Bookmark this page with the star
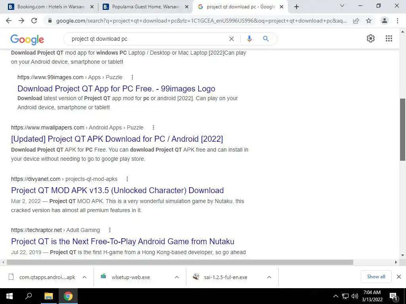Screen dimensions: 406x304 coord(369,21)
